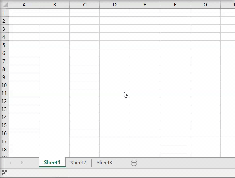Click the macro recording icon in status bar

pos(4,172)
